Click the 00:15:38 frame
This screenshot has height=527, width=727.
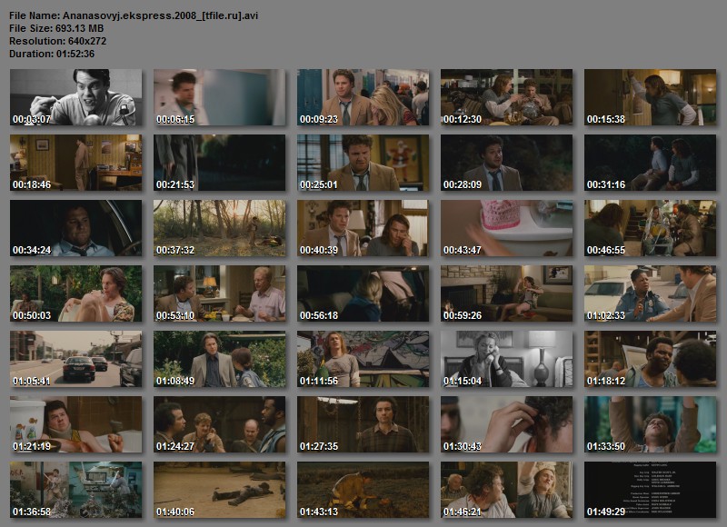[651, 97]
